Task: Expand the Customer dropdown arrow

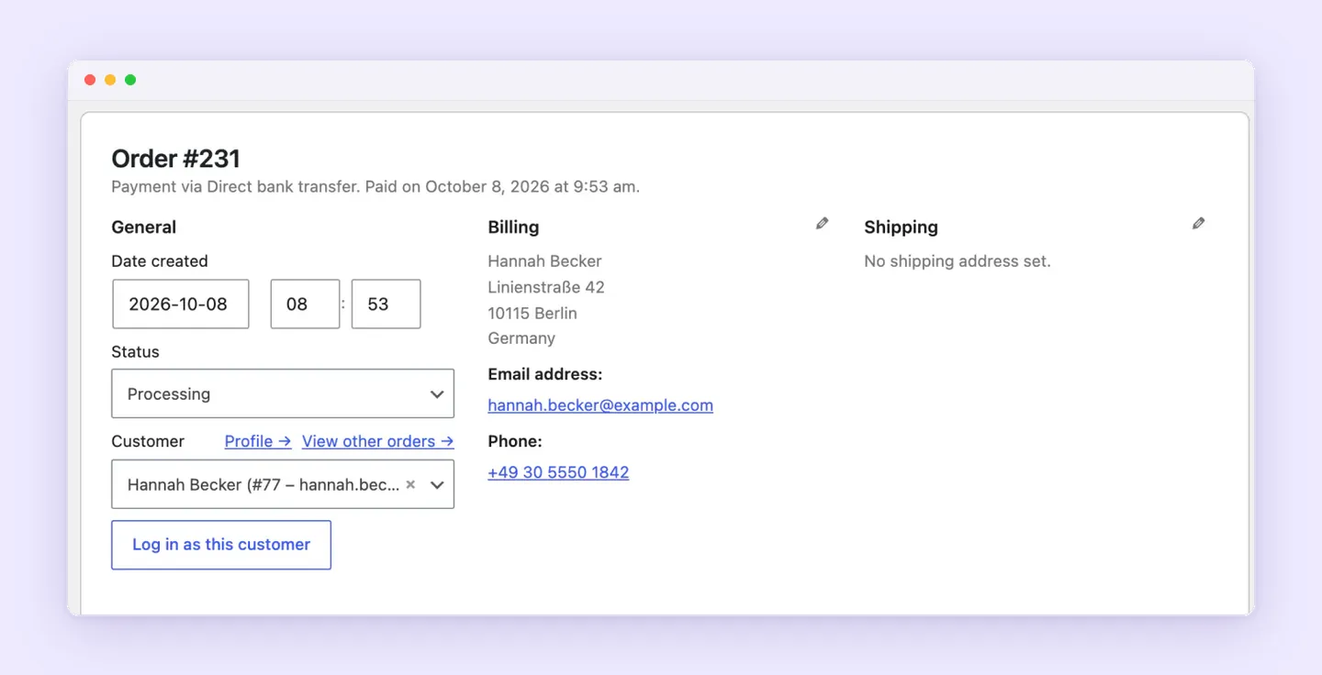Action: [437, 484]
